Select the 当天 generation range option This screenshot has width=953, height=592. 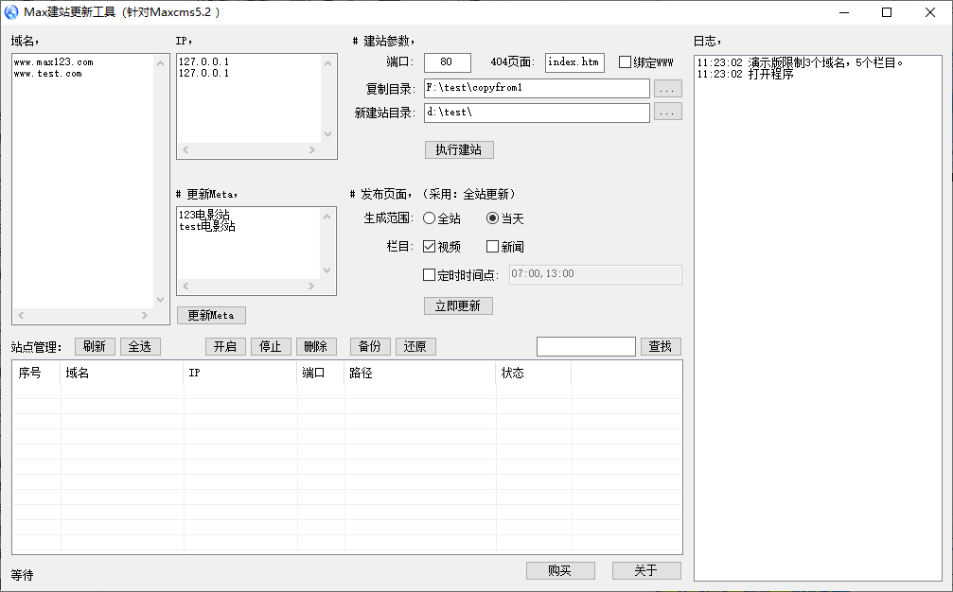click(x=492, y=218)
